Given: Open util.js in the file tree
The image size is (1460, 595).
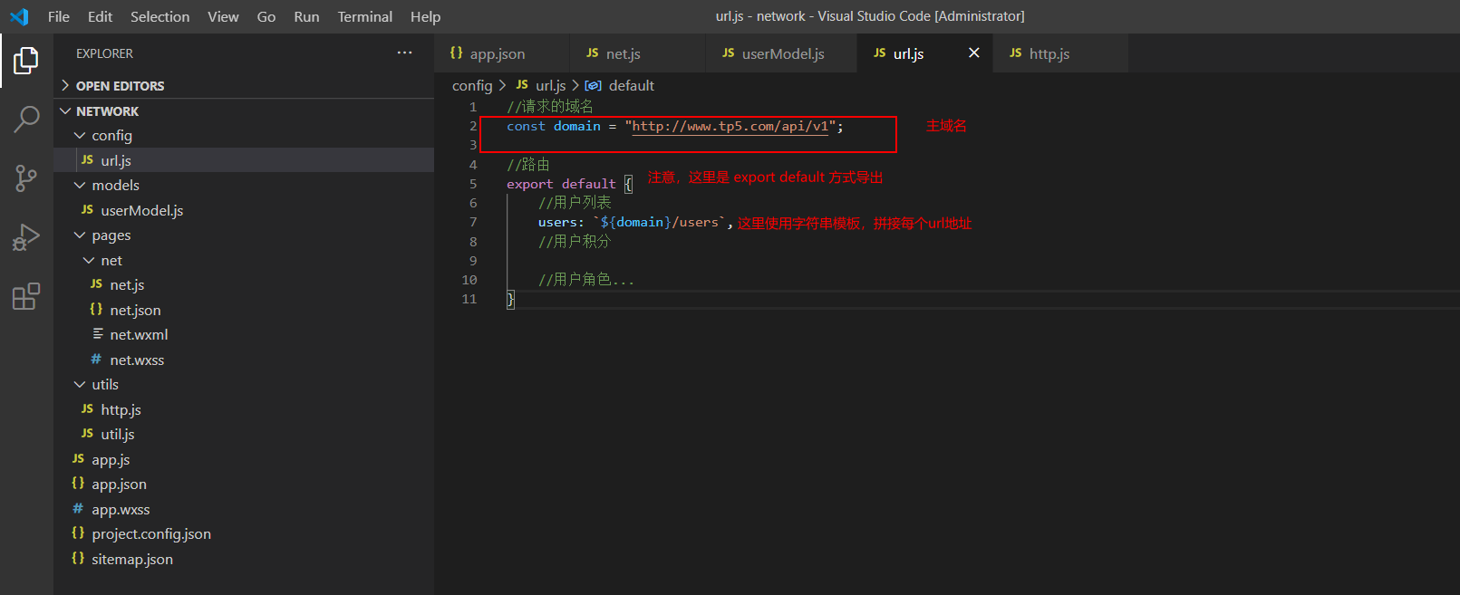Looking at the screenshot, I should pyautogui.click(x=244, y=435).
